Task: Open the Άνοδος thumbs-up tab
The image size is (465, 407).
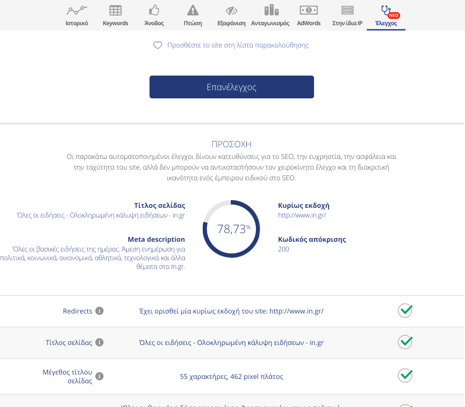Action: 154,15
